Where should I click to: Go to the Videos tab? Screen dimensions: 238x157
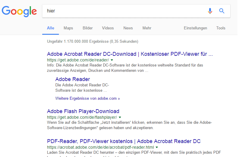point(108,28)
